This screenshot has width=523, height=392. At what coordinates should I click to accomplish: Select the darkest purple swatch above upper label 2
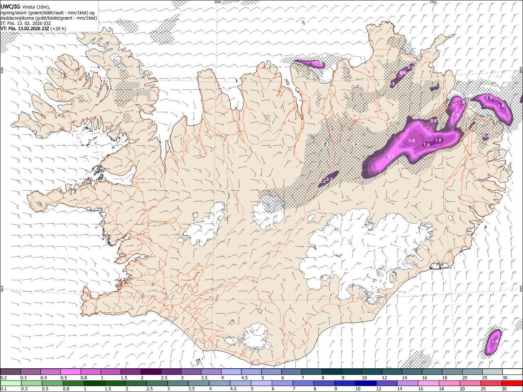point(151,372)
